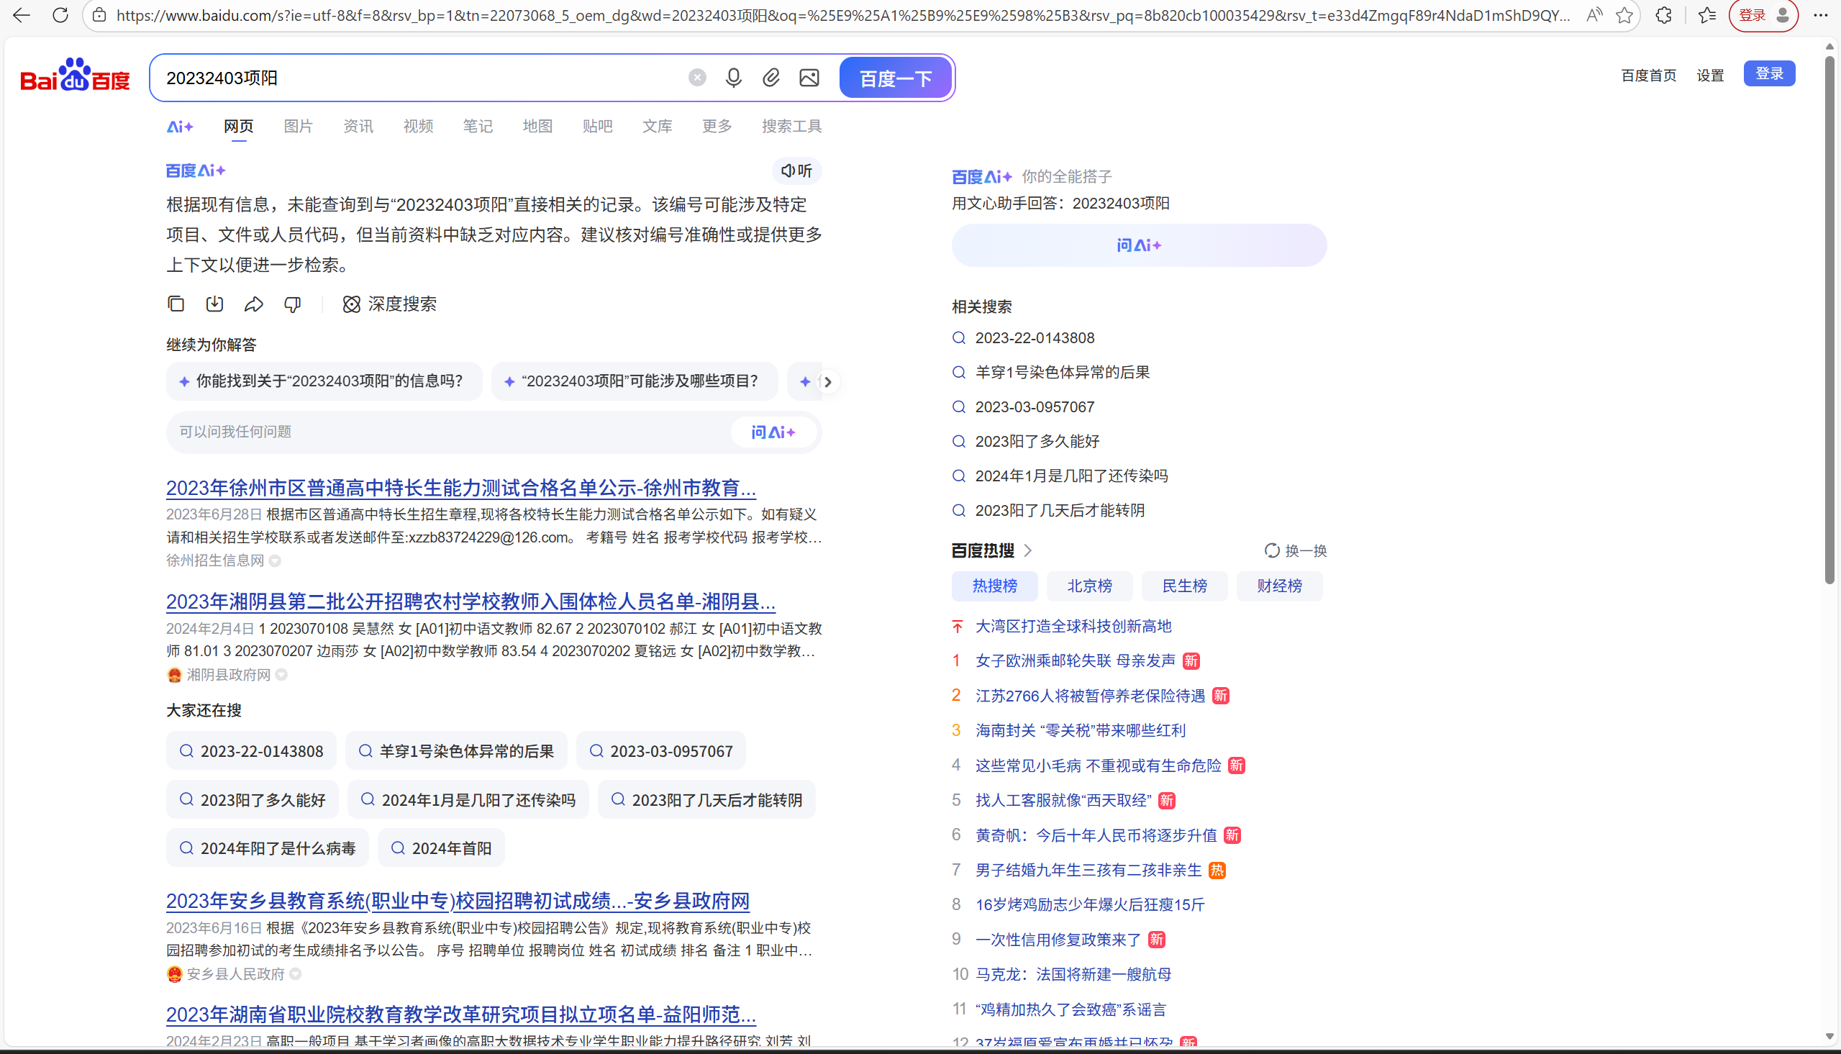The height and width of the screenshot is (1054, 1841).
Task: Toggle 听 to read the AI answer aloud
Action: [x=795, y=171]
